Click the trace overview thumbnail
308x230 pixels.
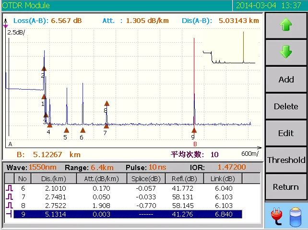coord(229,48)
